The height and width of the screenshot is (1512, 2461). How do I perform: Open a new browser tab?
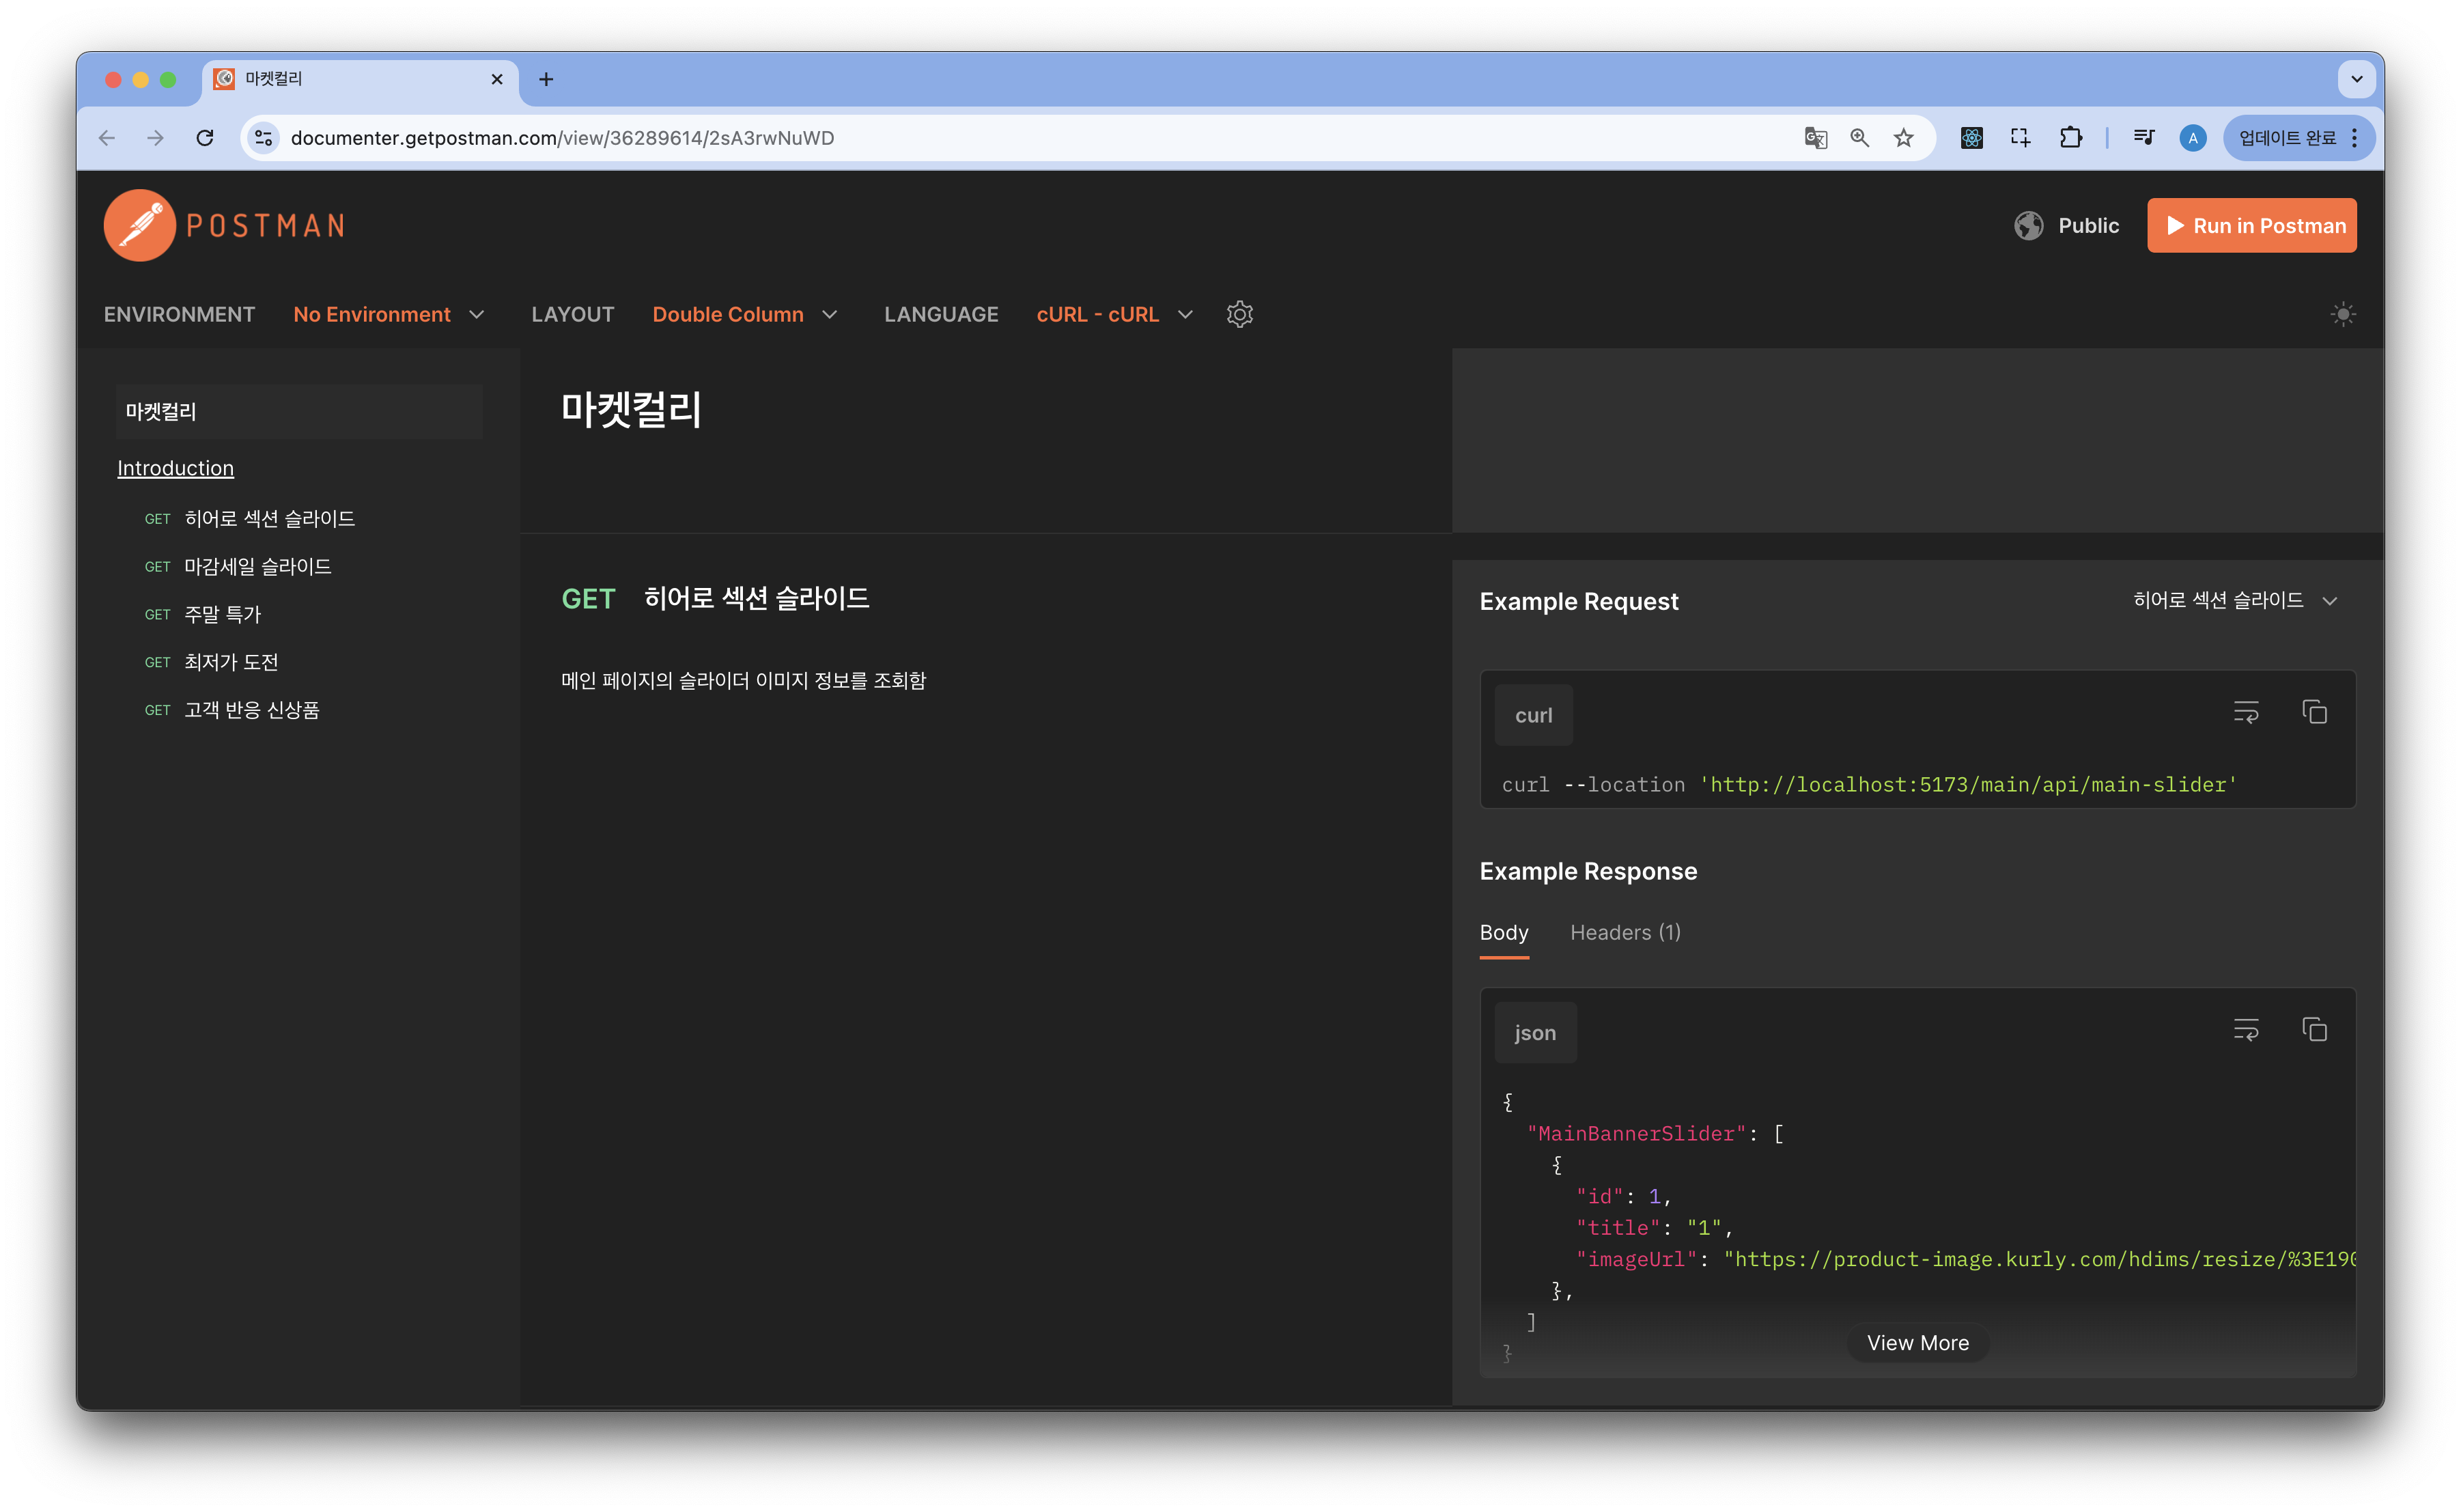pyautogui.click(x=546, y=79)
